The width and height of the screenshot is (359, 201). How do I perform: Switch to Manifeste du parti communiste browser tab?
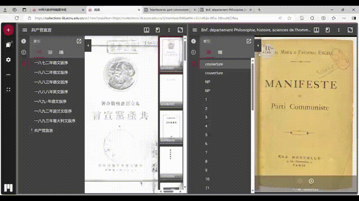tap(170, 10)
